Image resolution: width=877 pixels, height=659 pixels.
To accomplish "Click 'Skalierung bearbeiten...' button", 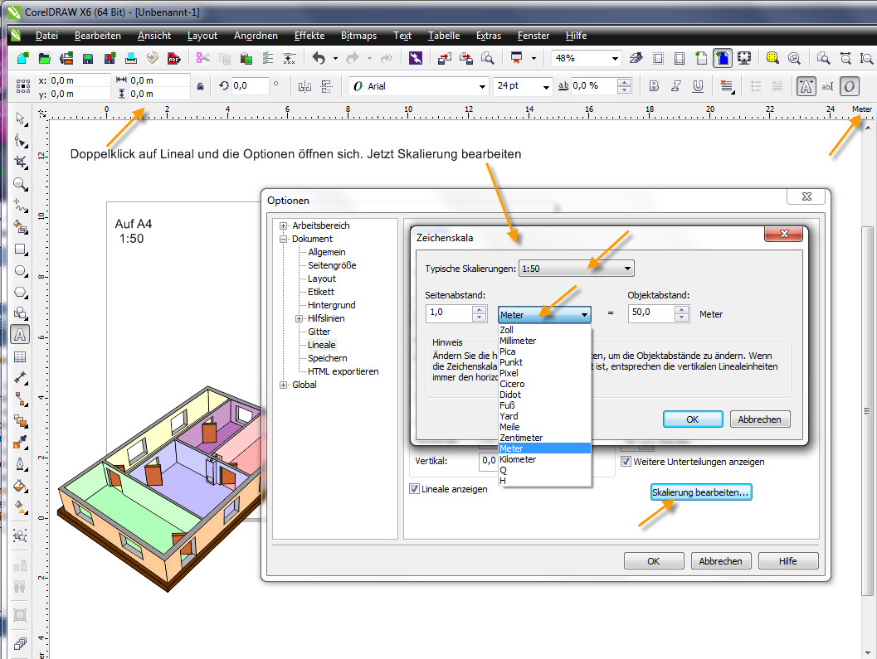I will coord(700,492).
